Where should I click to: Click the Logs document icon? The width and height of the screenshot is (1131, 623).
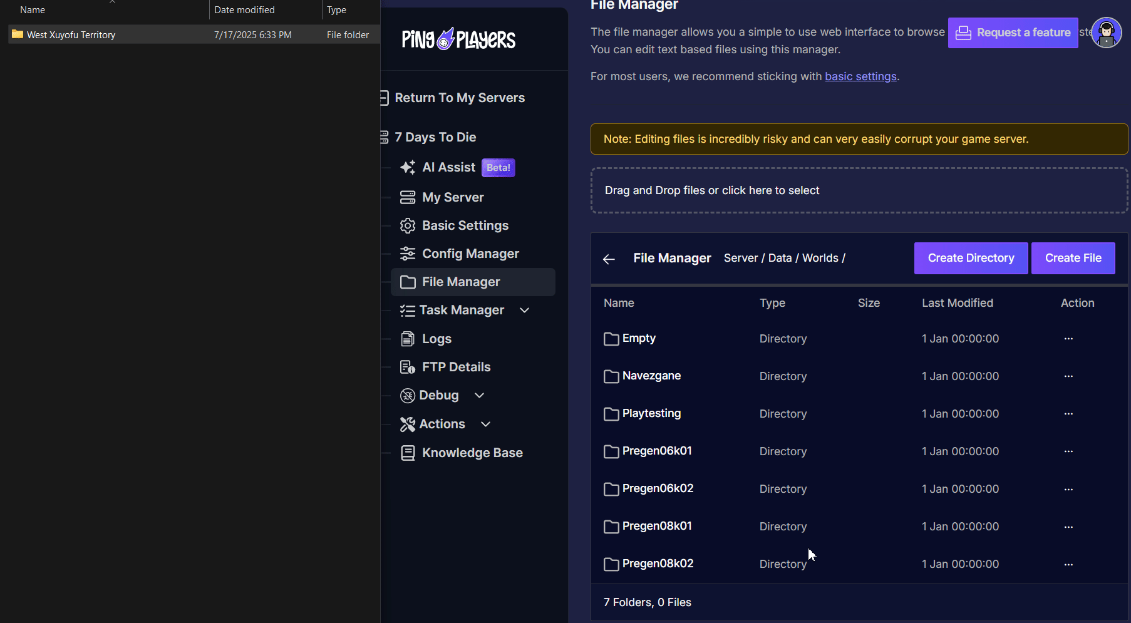click(x=408, y=339)
